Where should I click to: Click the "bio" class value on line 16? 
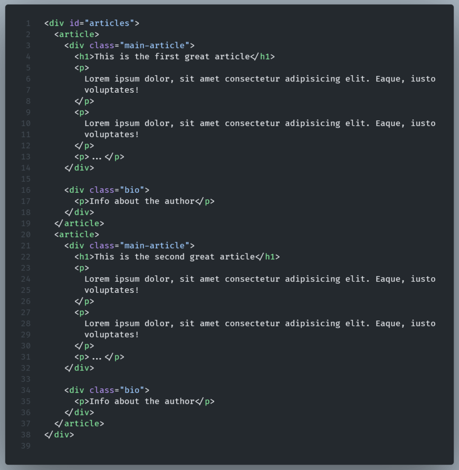point(132,190)
